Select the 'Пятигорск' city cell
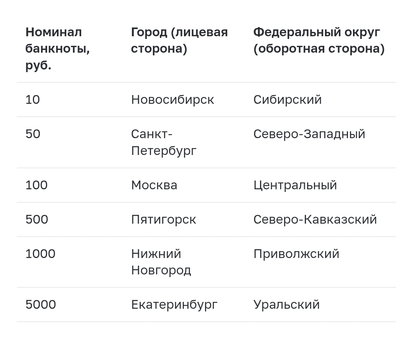The width and height of the screenshot is (413, 337). (164, 219)
